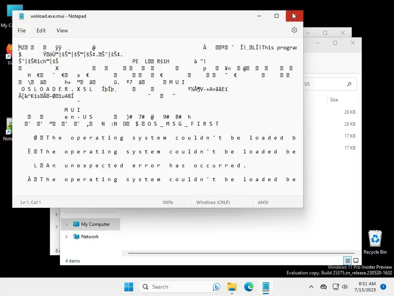
Task: Close the rear background window
Action: point(343,33)
